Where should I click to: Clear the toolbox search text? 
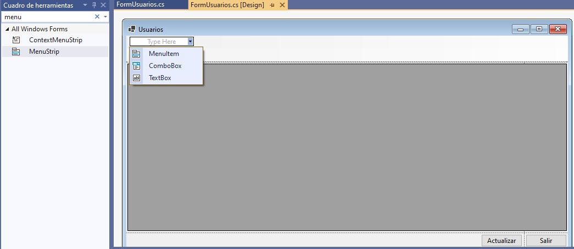pos(97,16)
